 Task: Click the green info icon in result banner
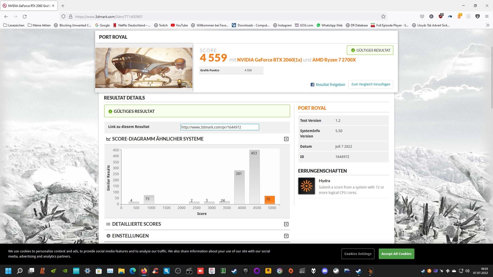[x=110, y=111]
